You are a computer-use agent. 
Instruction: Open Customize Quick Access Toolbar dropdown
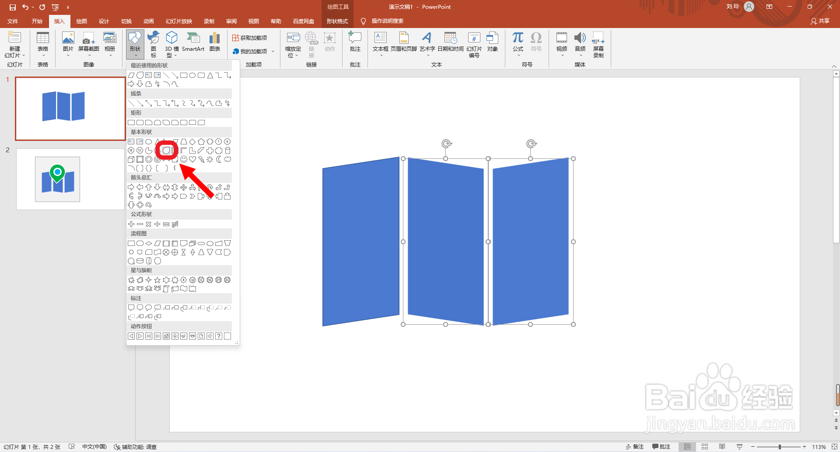[68, 7]
